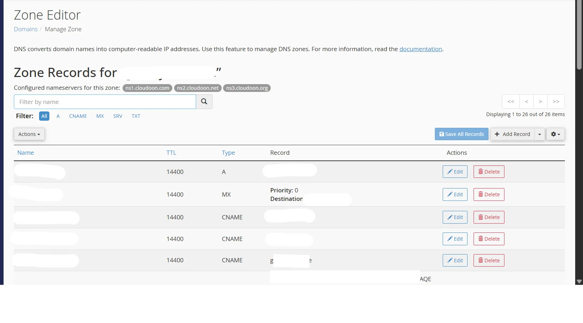
Task: Expand the Add Record dropdown arrow
Action: click(540, 134)
